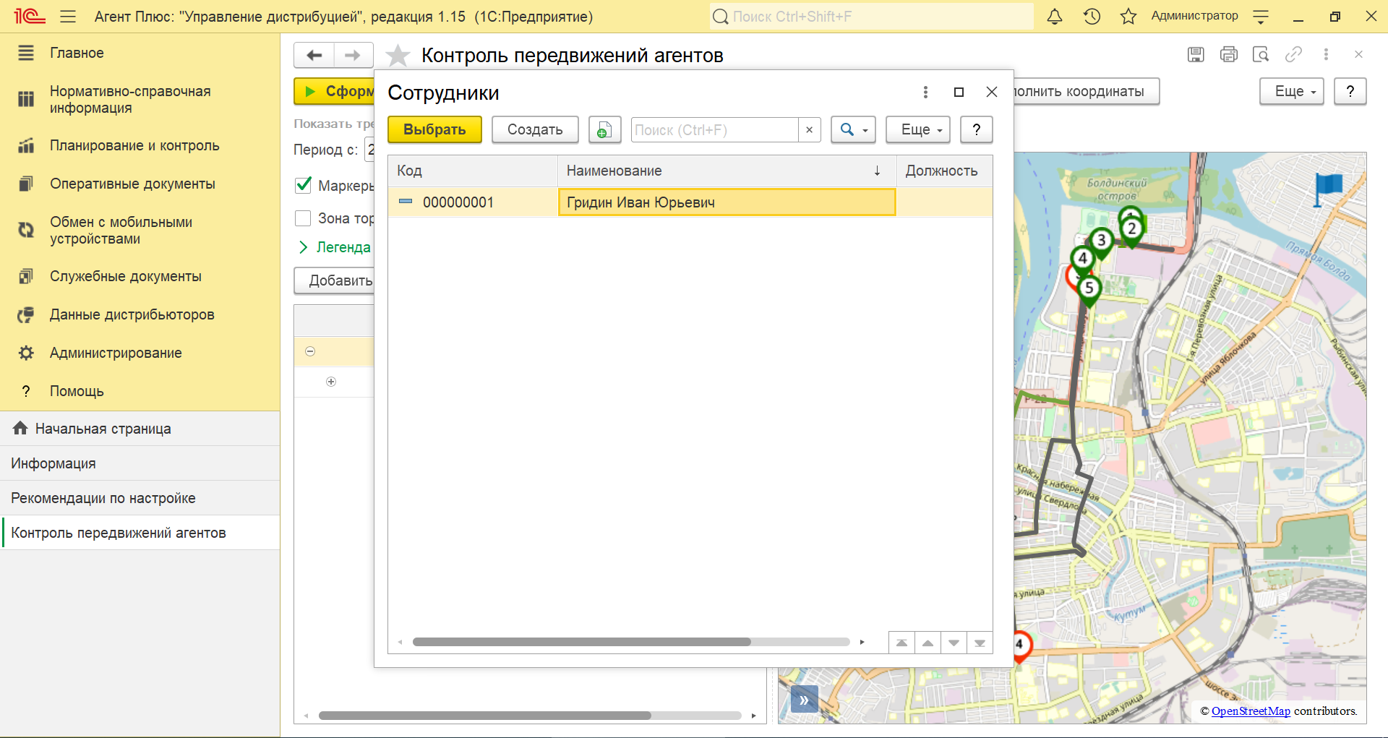Move up one row in Сотрудники list
1388x738 pixels.
[x=928, y=643]
